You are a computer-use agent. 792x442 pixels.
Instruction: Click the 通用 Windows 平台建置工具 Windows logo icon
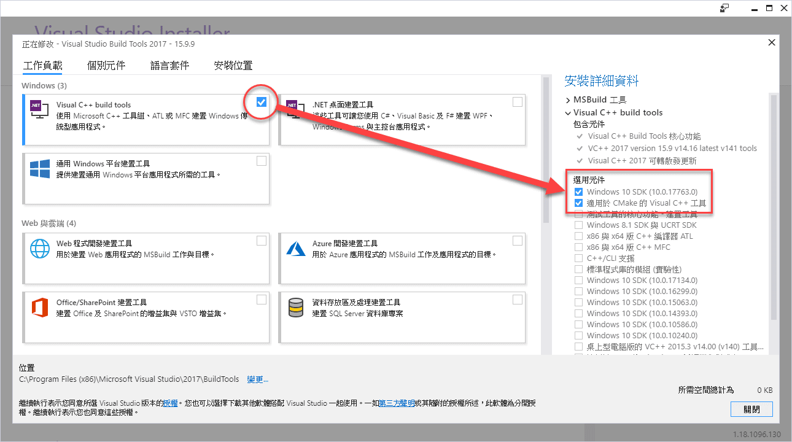[x=40, y=169]
